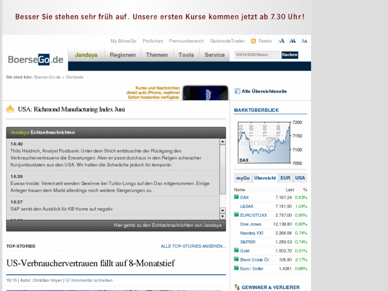Viewport: 388px width, 291px height.
Task: Open chart icon next to DAX
Action: [x=236, y=197]
